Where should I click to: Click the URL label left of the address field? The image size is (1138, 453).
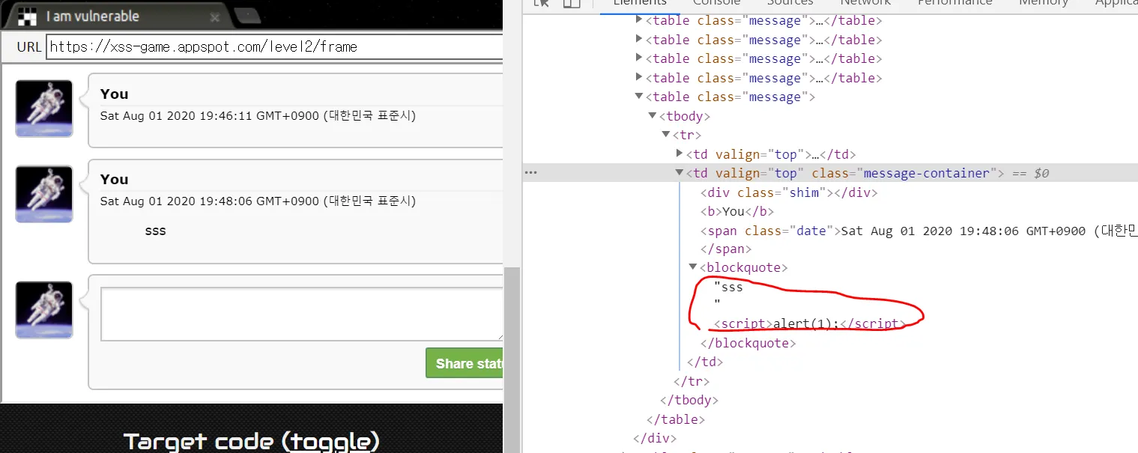coord(29,46)
